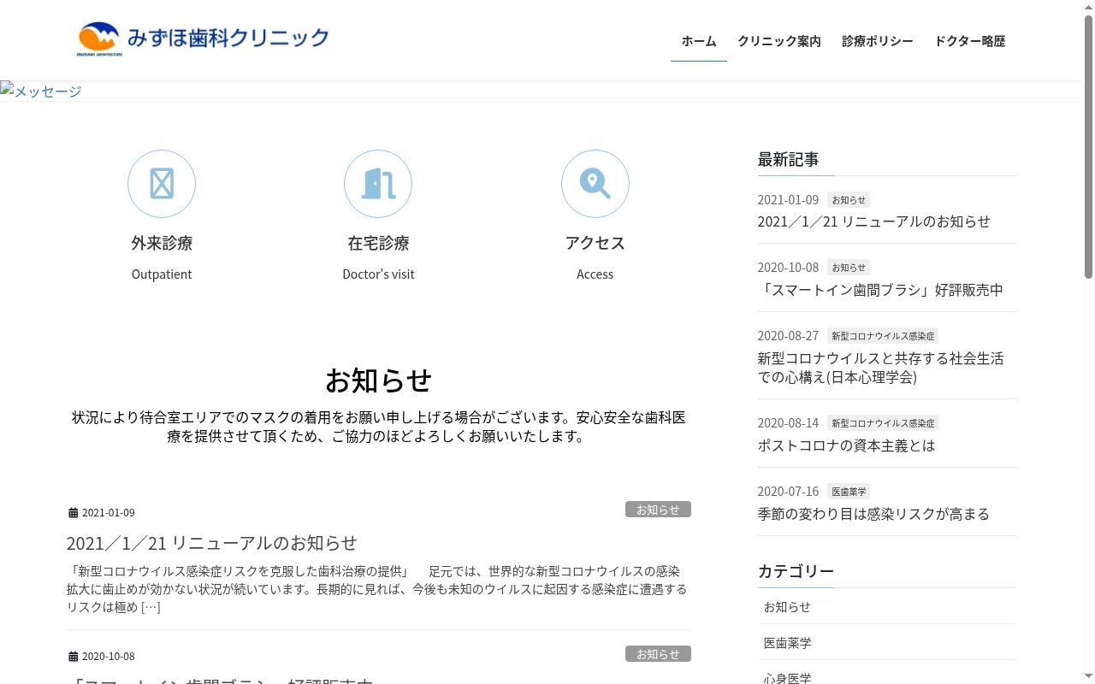Click the アクセス heading text
The image size is (1095, 684).
click(595, 243)
